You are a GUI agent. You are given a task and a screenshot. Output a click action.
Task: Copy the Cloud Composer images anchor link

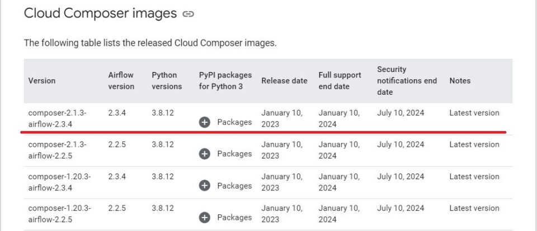(x=189, y=14)
